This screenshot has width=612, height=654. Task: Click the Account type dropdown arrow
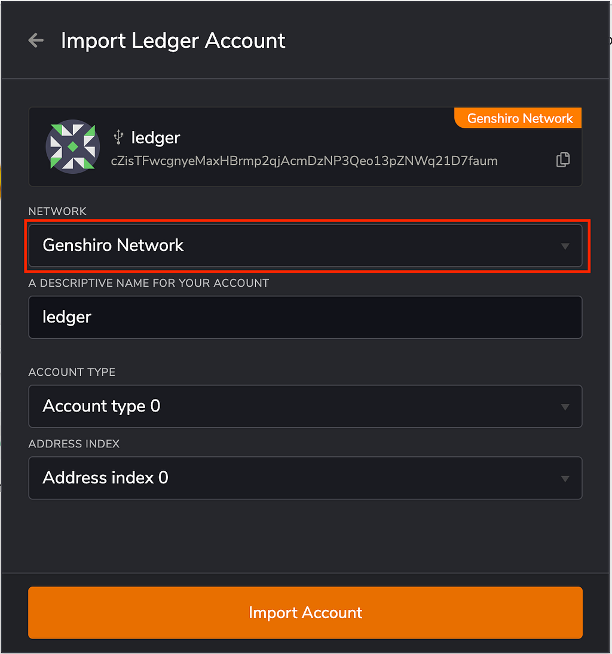[x=565, y=407]
